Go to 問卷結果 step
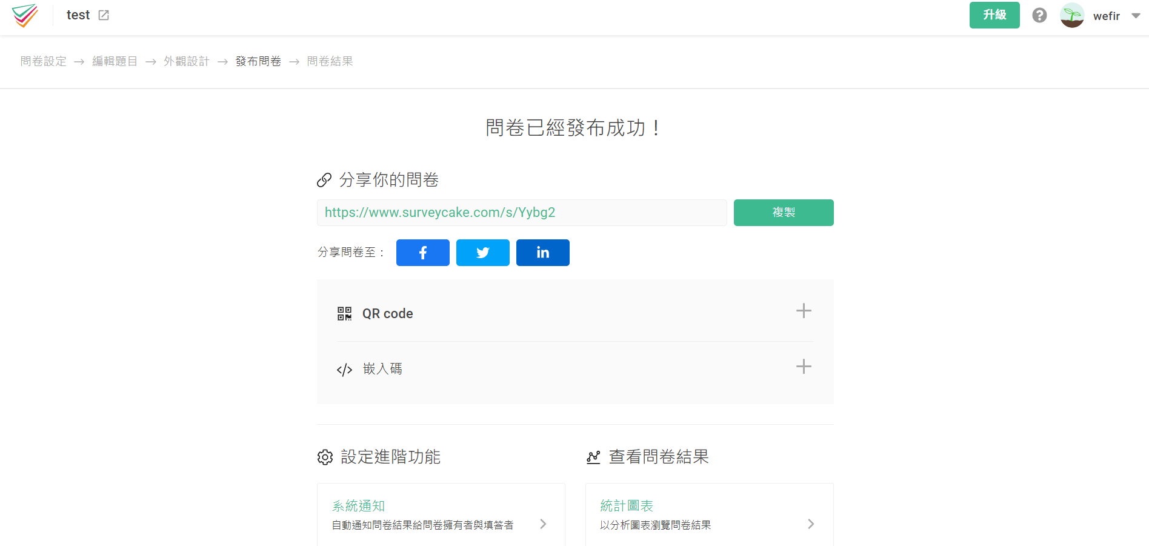The image size is (1149, 546). (x=330, y=61)
